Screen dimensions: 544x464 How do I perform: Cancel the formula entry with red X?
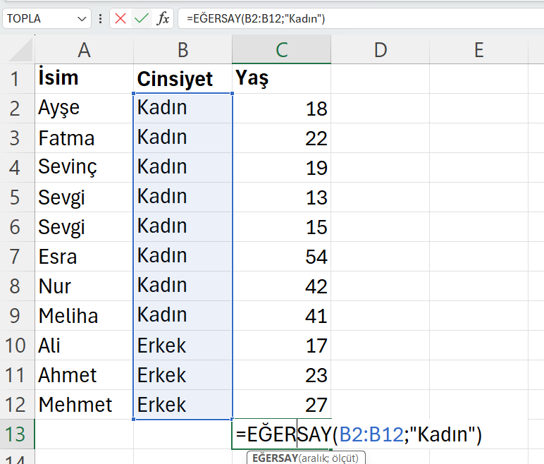click(120, 18)
